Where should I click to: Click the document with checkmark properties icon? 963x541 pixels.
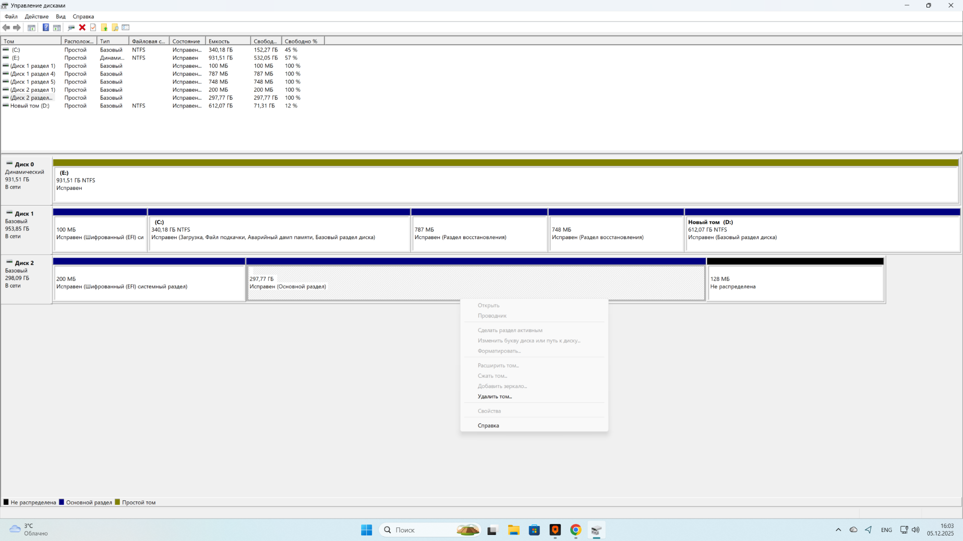pyautogui.click(x=93, y=28)
